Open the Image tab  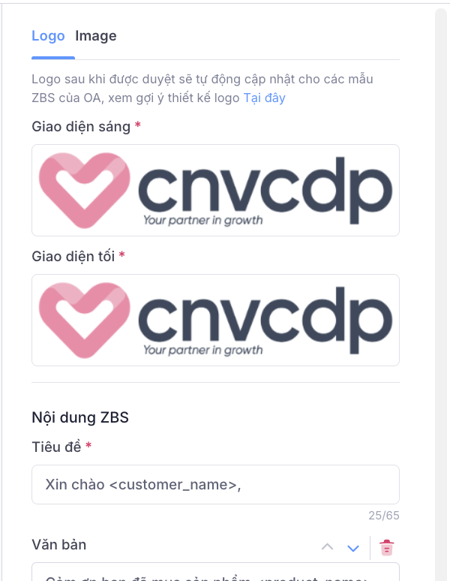(96, 36)
